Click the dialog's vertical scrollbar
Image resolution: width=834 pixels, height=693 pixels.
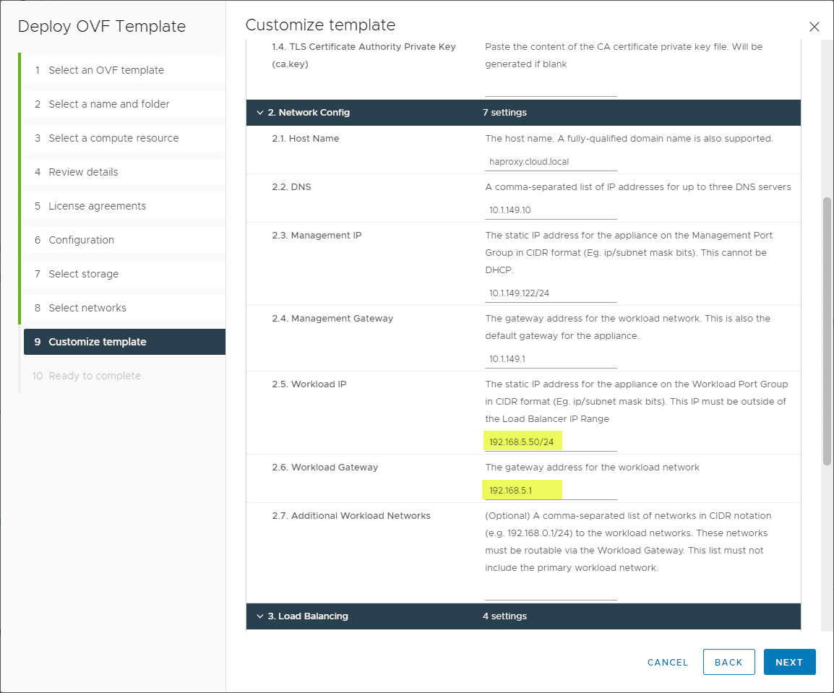click(827, 330)
